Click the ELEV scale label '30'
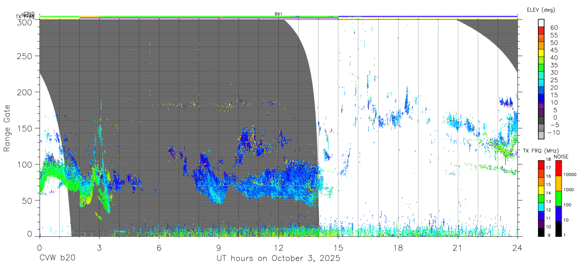 coord(554,72)
